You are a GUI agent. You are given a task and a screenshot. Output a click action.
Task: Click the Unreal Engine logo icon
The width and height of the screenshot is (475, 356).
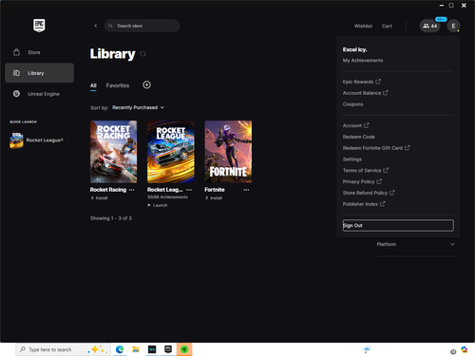tap(16, 94)
